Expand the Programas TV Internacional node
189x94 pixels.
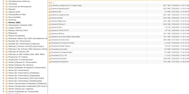[x=3, y=60]
